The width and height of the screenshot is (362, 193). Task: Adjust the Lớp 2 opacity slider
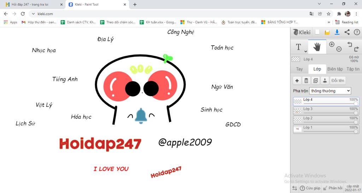pos(331,122)
